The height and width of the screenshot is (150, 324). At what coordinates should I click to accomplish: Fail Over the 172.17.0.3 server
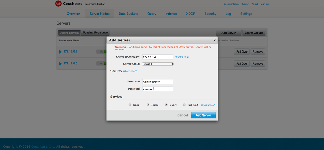(242, 63)
